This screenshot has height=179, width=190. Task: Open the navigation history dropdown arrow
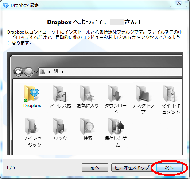(x=36, y=72)
